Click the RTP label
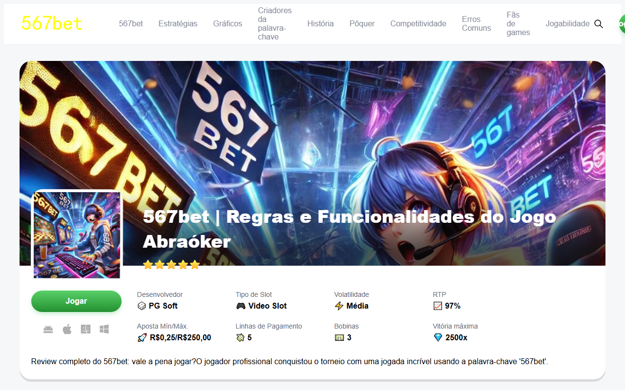 [439, 294]
